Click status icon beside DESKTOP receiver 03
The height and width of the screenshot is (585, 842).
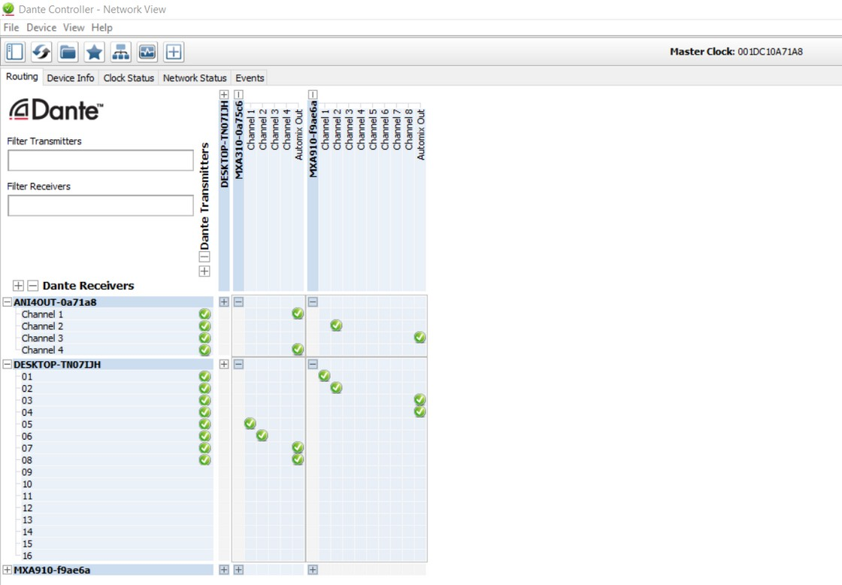point(204,400)
